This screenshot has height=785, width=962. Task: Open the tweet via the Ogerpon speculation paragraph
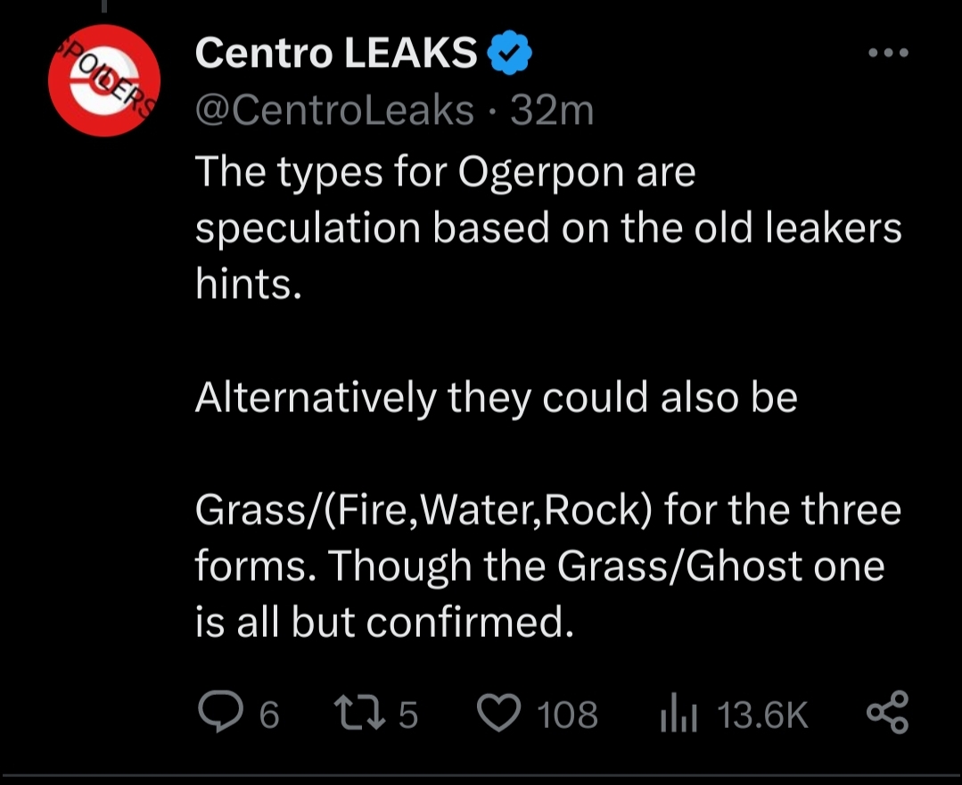tap(547, 227)
